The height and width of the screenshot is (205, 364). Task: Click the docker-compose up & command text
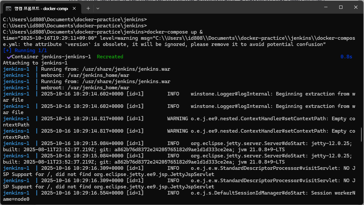174,32
